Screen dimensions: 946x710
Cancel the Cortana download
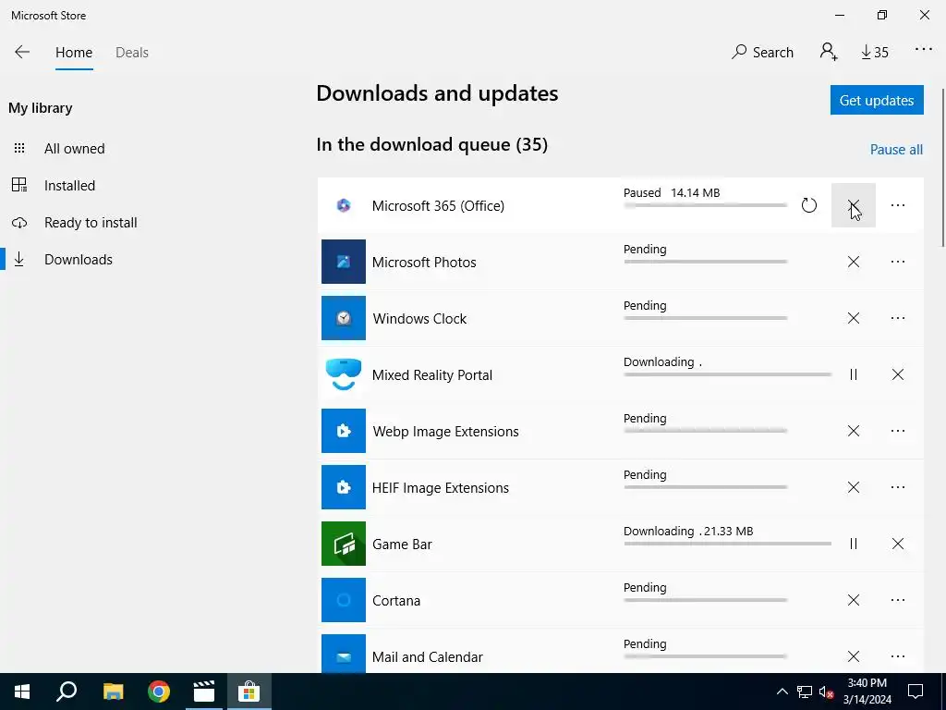(x=853, y=600)
